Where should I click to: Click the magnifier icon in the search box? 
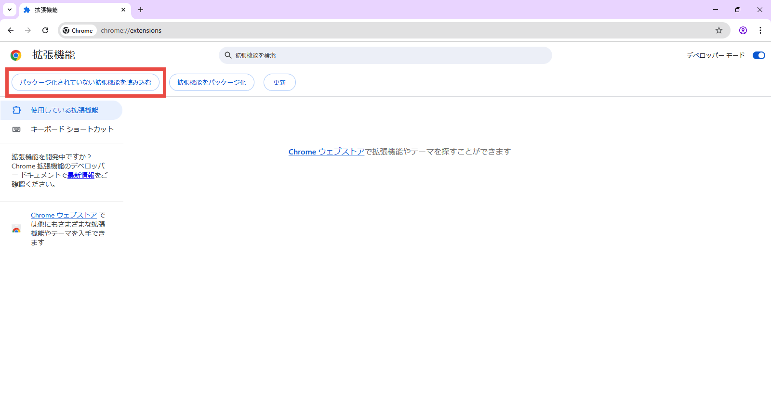(x=228, y=55)
